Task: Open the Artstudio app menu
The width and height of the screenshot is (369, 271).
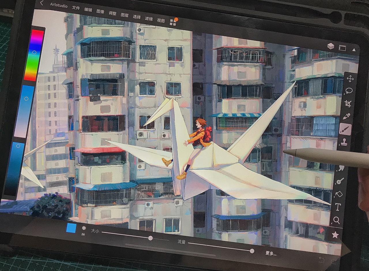Action: point(59,5)
